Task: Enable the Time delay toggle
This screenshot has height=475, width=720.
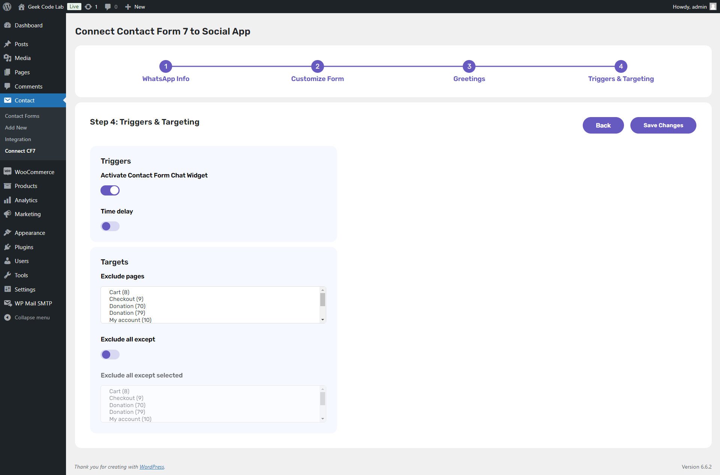Action: point(110,226)
